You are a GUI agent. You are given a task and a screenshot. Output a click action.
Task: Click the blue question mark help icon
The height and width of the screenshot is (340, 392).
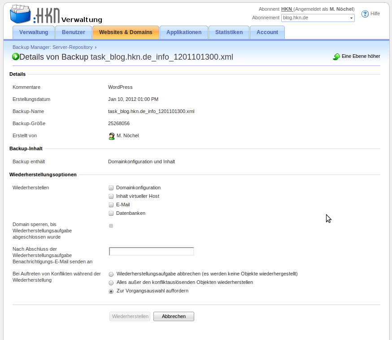pos(365,14)
